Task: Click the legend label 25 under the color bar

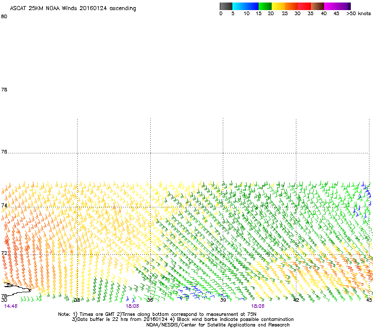Action: pos(285,14)
